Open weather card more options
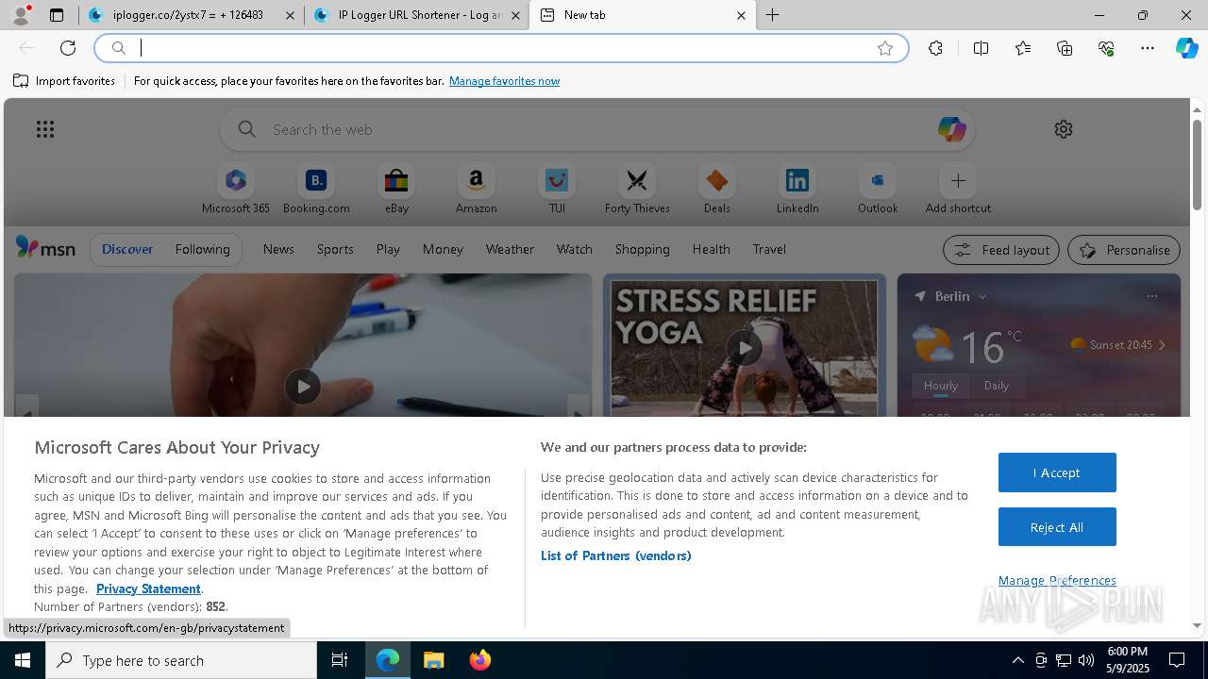 click(x=1151, y=296)
